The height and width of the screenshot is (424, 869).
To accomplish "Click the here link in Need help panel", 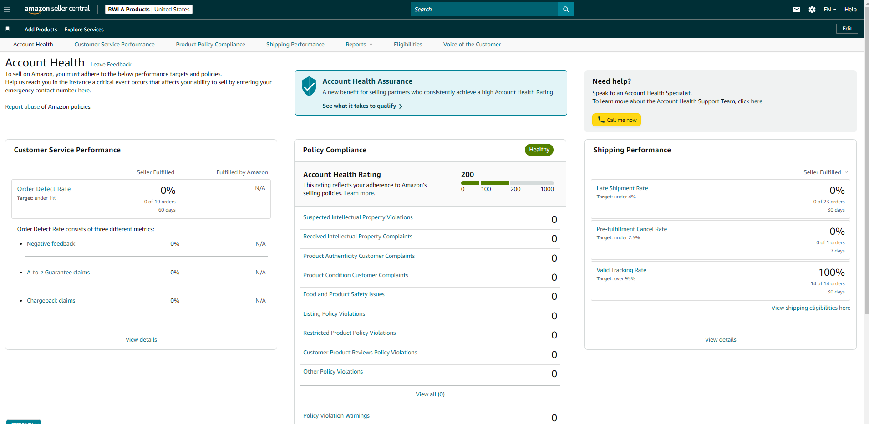I will tap(757, 101).
